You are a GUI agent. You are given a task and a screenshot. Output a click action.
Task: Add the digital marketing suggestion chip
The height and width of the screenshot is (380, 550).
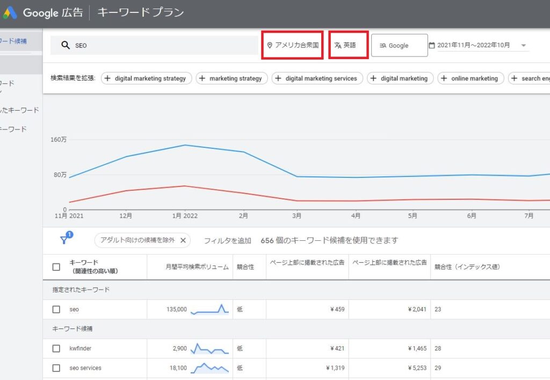[x=400, y=78]
